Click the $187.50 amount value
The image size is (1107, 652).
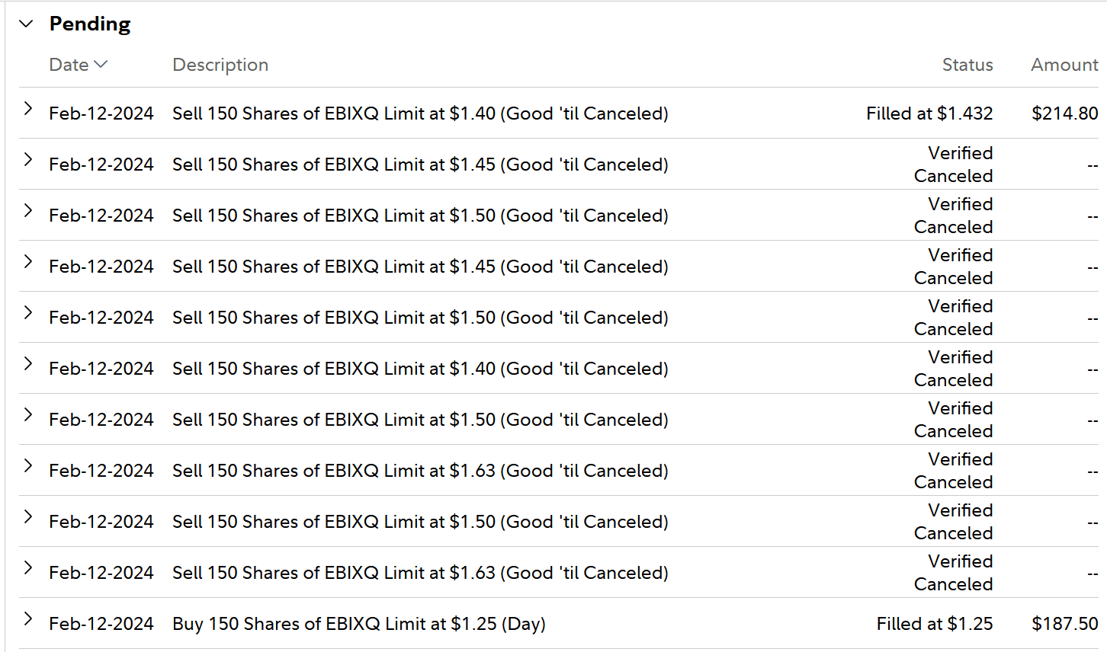pos(1064,624)
